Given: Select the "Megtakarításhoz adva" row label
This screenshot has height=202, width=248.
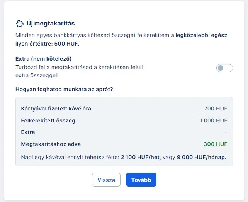Looking at the screenshot, I should point(51,144).
